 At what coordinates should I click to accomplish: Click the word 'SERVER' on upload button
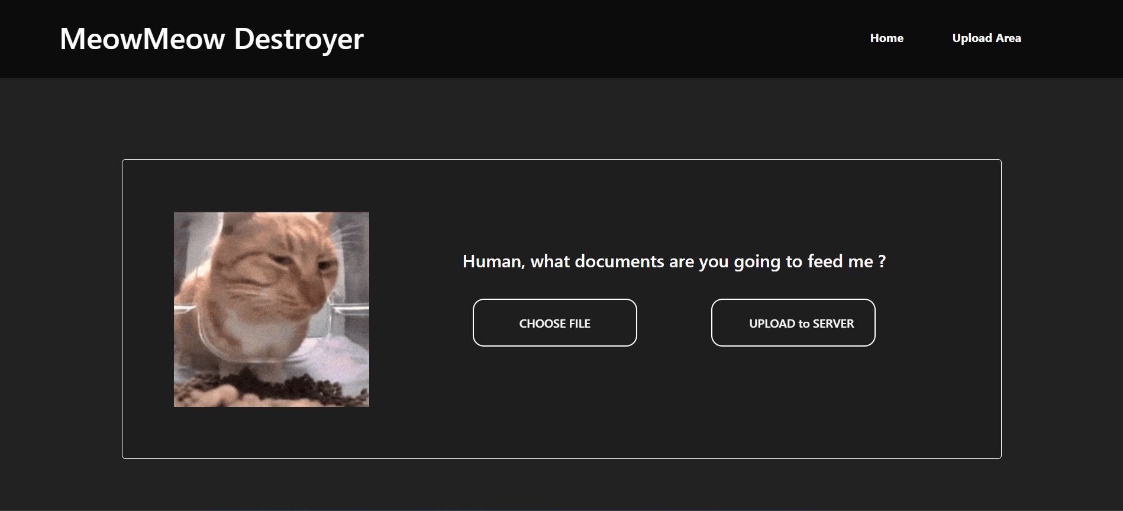(x=833, y=324)
